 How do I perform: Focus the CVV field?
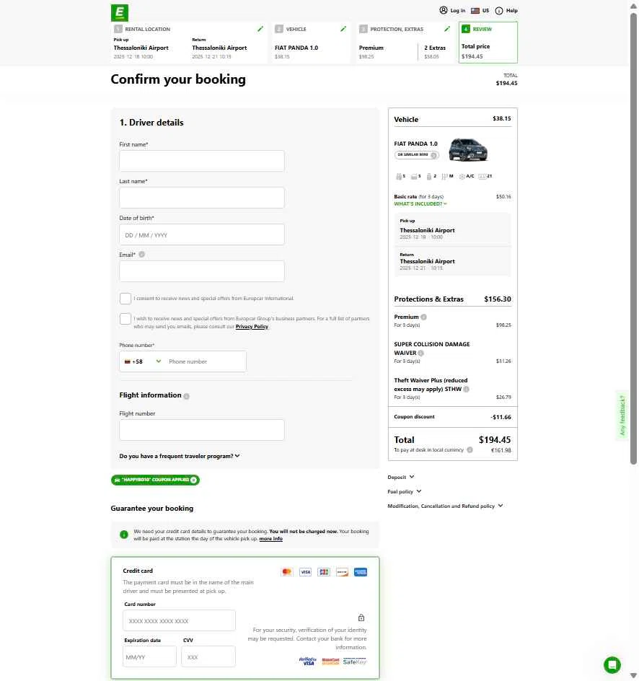click(208, 656)
